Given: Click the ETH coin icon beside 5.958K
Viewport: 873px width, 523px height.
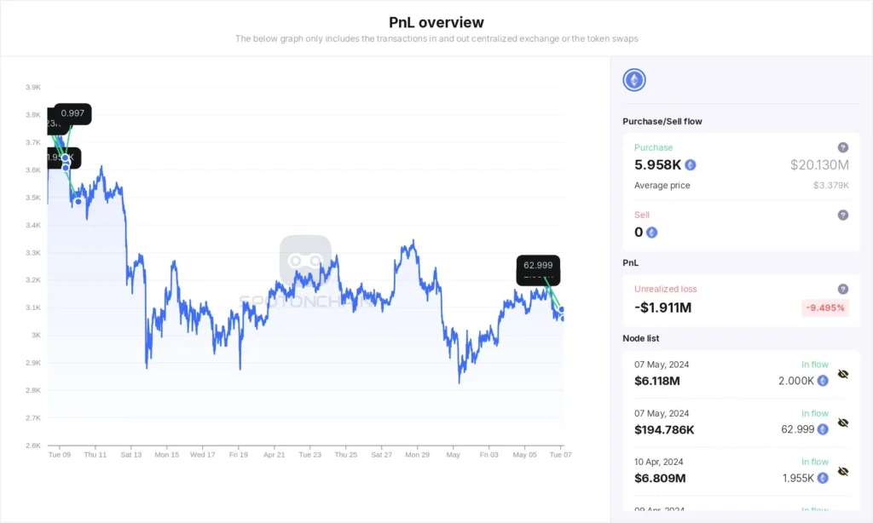Looking at the screenshot, I should (x=689, y=164).
